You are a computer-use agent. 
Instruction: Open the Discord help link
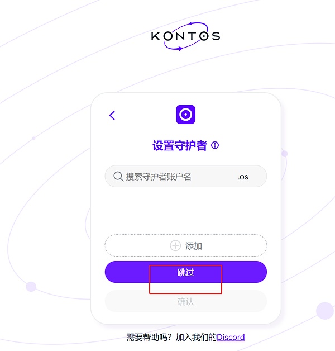point(231,337)
